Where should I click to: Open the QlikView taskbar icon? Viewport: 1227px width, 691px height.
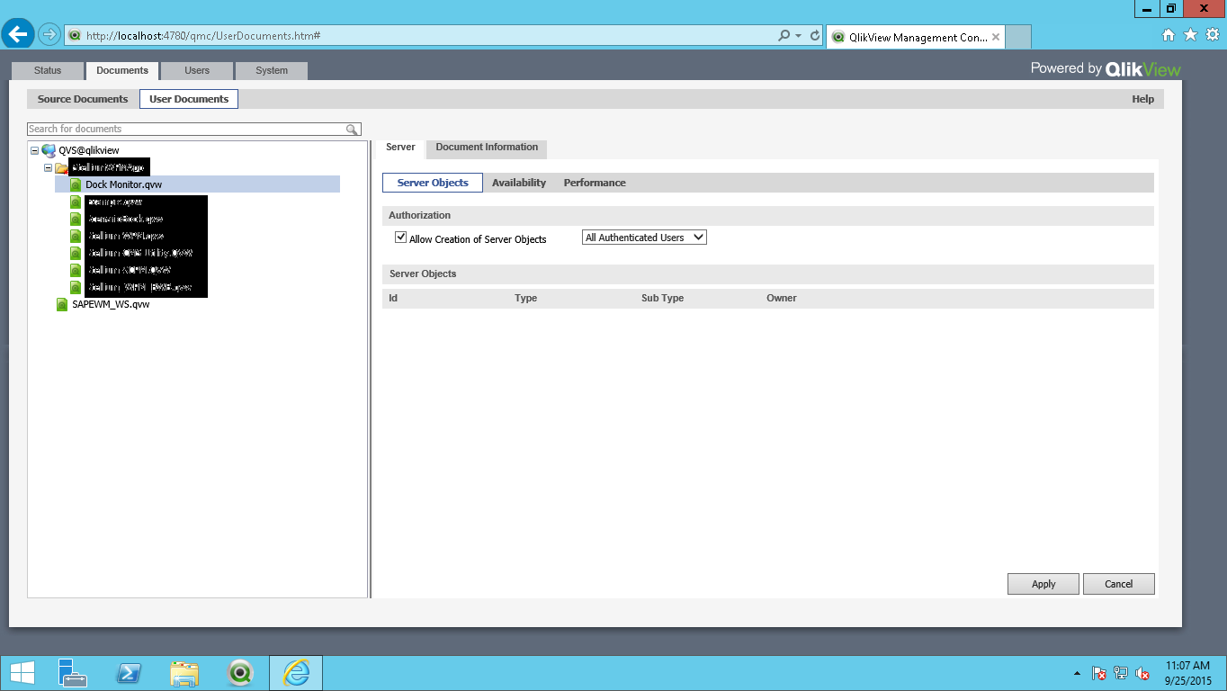coord(240,673)
